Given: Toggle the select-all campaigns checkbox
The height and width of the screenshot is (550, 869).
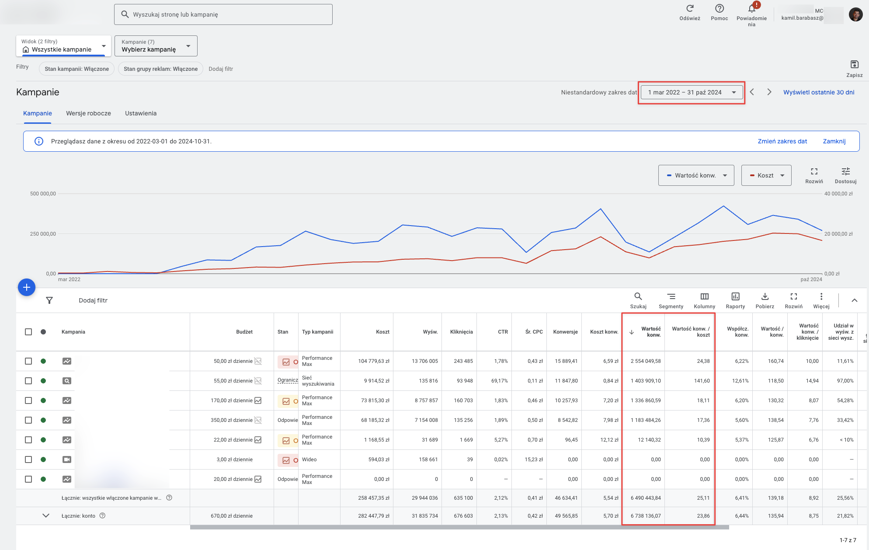Looking at the screenshot, I should click(x=28, y=332).
